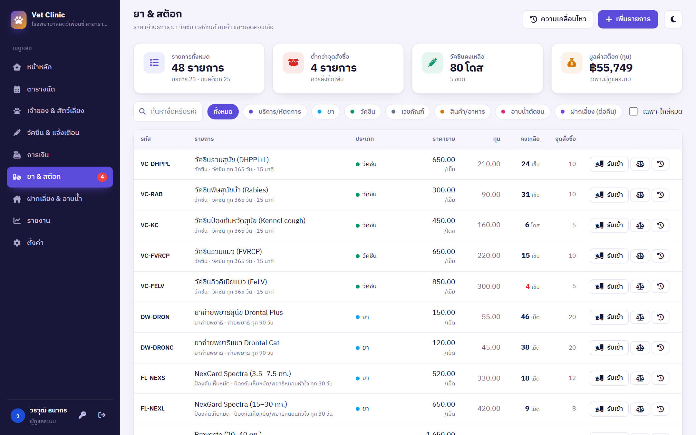Click the ความเคลื่อนไหว button
Screen dimensions: 696x435
coord(558,19)
